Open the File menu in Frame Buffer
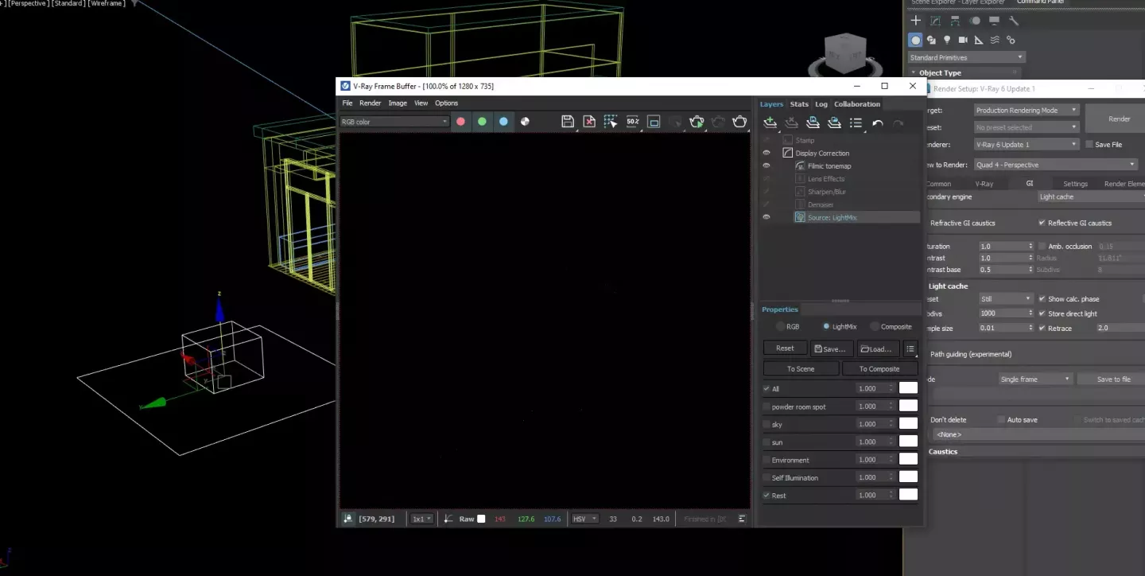1145x576 pixels. tap(347, 103)
